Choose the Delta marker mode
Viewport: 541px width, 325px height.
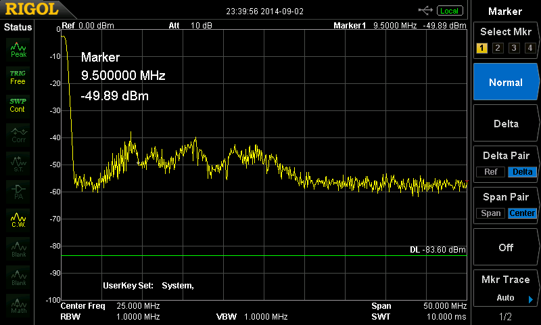click(x=506, y=123)
